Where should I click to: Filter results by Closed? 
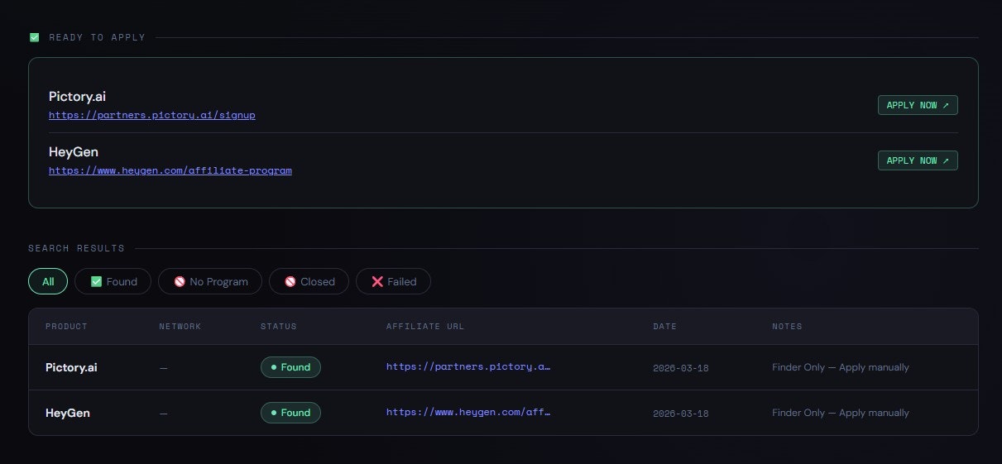[309, 281]
